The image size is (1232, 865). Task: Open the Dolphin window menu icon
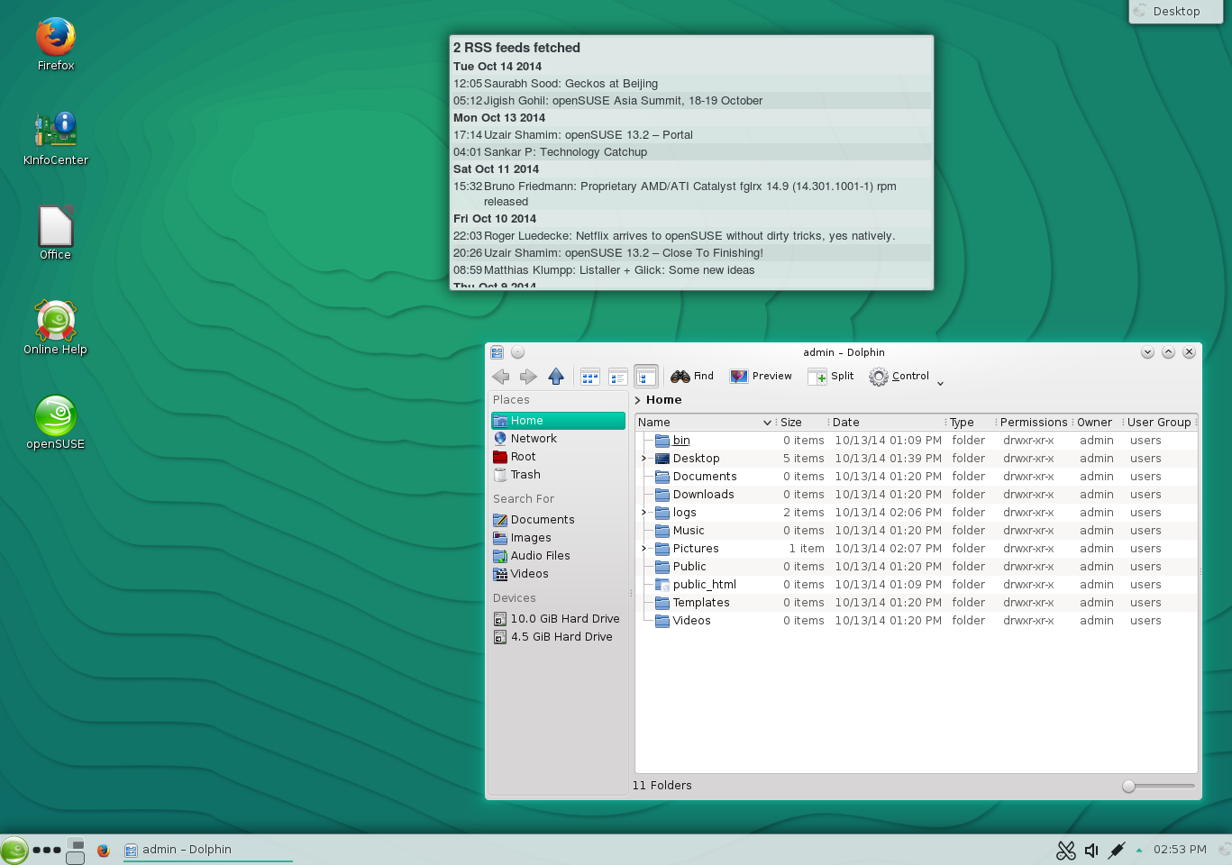[497, 352]
